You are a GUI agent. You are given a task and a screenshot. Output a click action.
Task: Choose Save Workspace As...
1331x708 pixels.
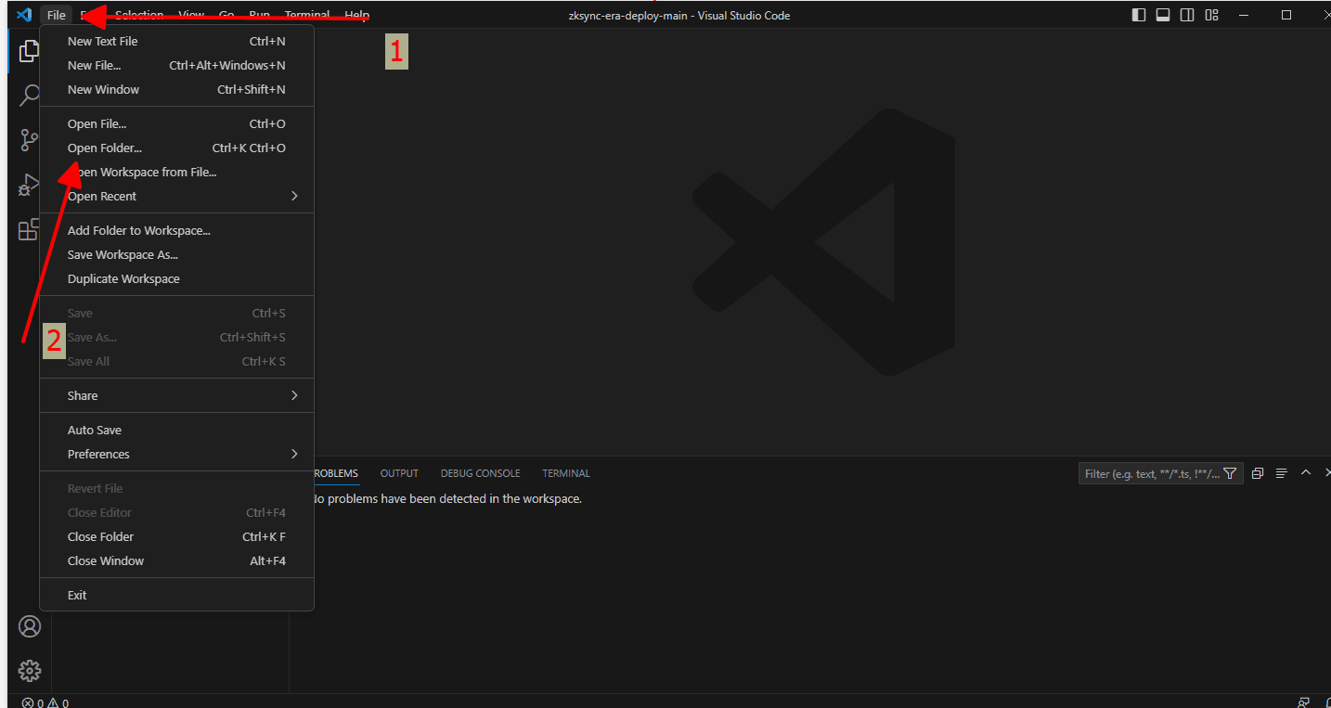(176, 254)
